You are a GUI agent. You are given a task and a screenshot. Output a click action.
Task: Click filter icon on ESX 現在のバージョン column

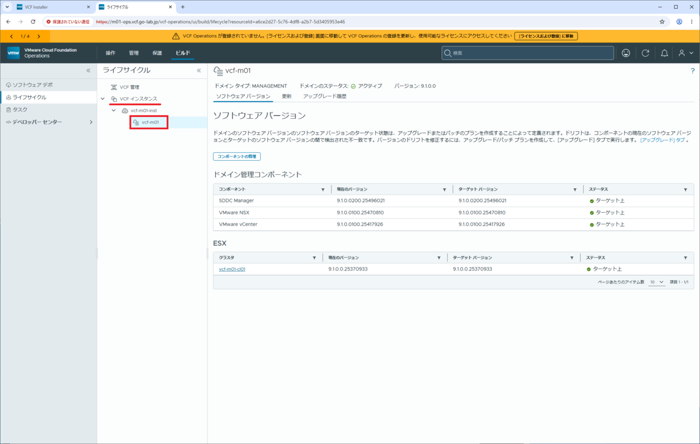439,258
